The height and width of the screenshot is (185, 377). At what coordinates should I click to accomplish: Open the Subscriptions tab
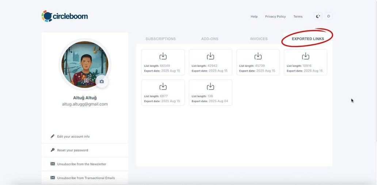pos(160,39)
